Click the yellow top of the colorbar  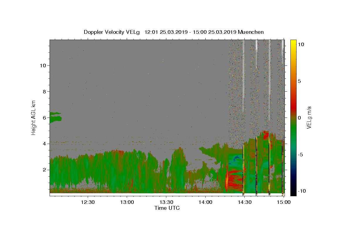tap(293, 43)
